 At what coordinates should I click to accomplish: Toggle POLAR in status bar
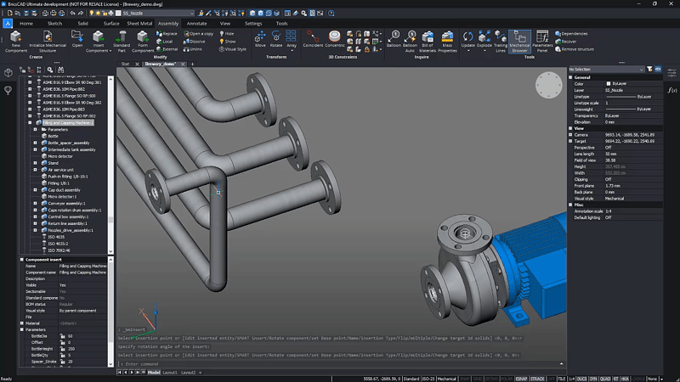pos(506,379)
